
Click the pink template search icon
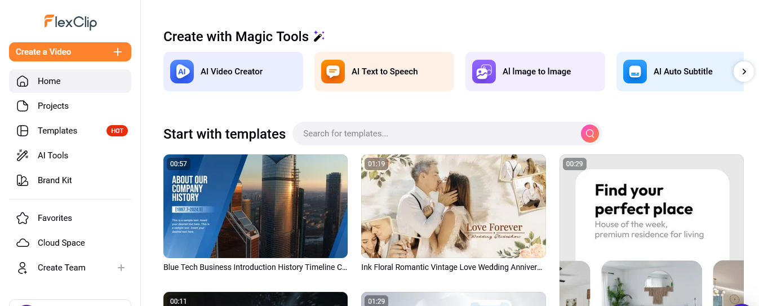pyautogui.click(x=589, y=134)
